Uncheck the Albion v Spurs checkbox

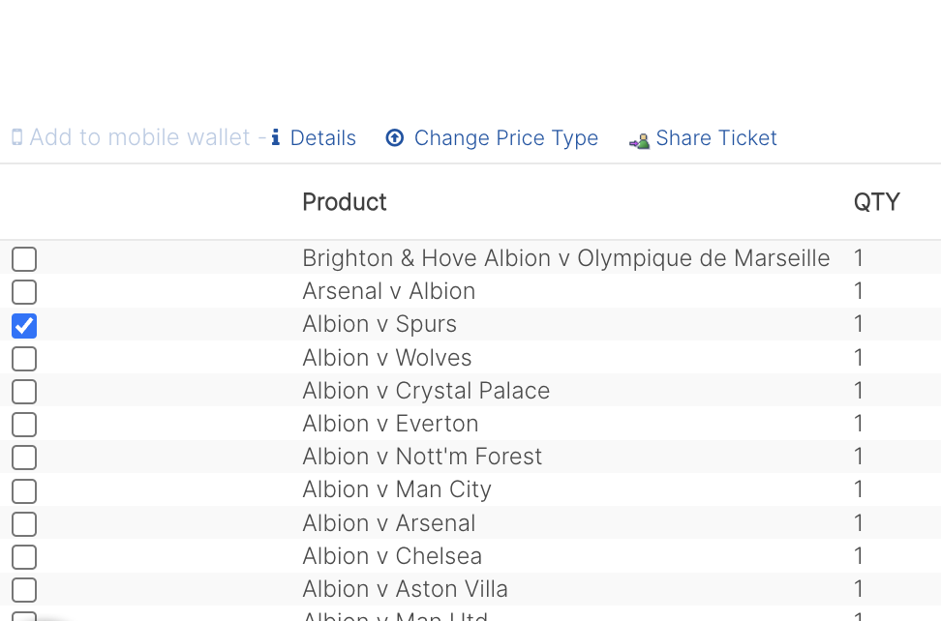click(x=24, y=326)
